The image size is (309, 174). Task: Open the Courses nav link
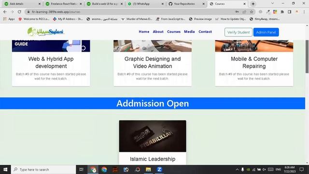point(174,31)
